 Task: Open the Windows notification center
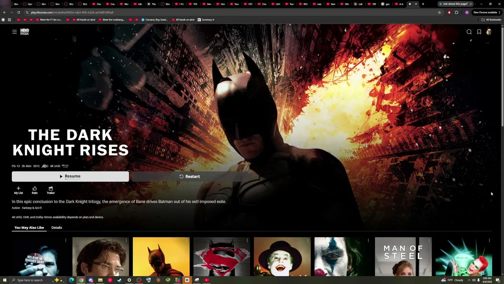pos(498,280)
